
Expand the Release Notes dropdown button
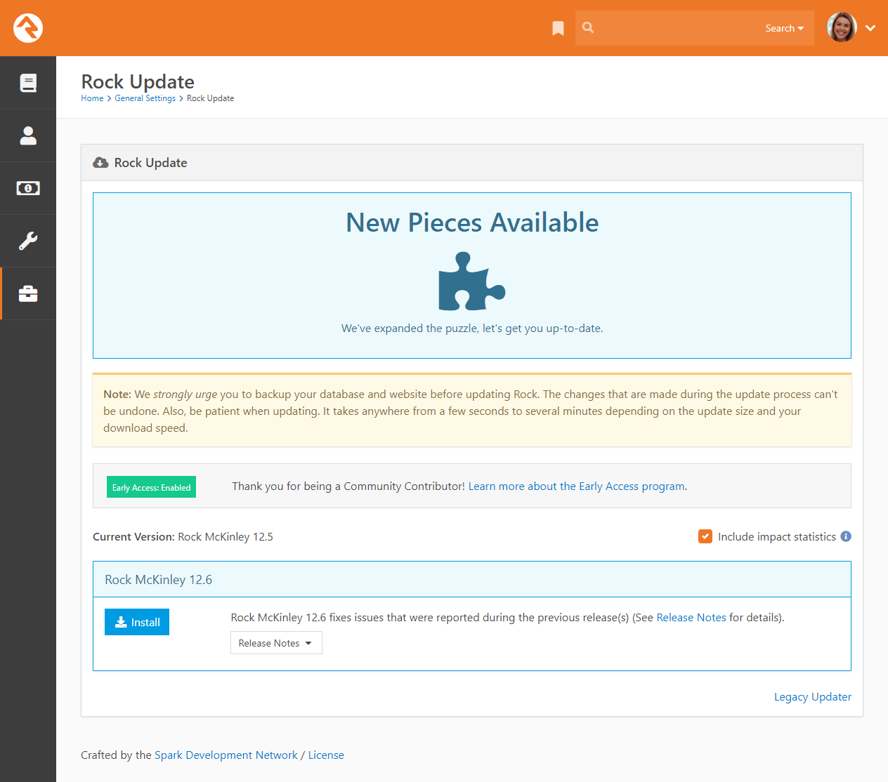coord(276,643)
